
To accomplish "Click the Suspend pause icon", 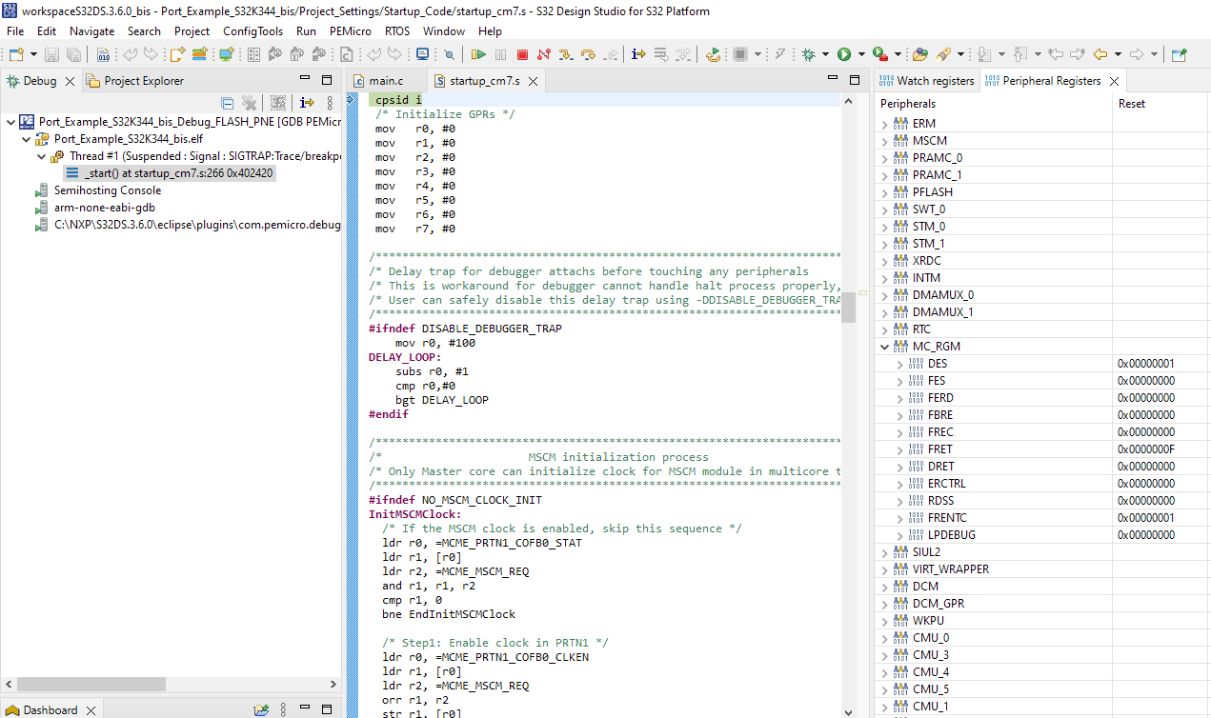I will [x=500, y=54].
